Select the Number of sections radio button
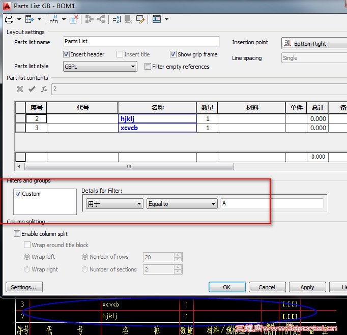The image size is (347, 335). point(85,269)
